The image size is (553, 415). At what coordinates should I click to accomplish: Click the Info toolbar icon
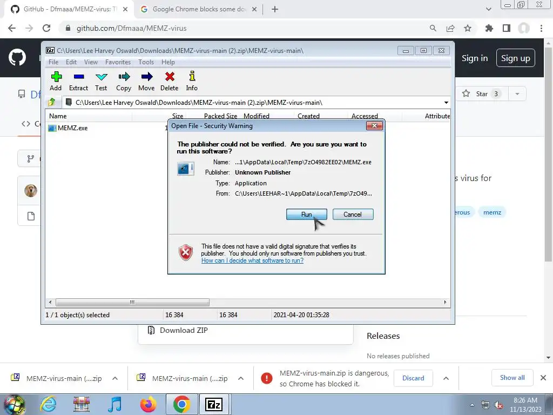[x=192, y=81]
